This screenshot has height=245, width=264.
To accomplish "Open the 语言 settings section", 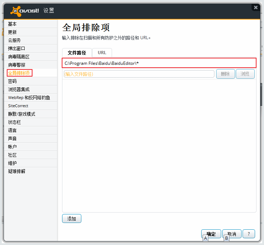I will [30, 130].
